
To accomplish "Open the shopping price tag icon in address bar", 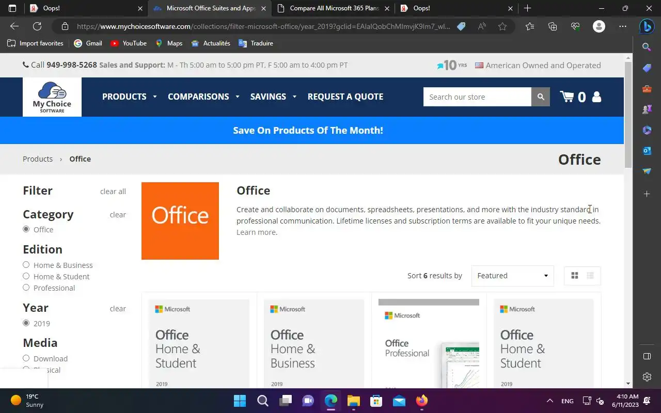I will (461, 26).
